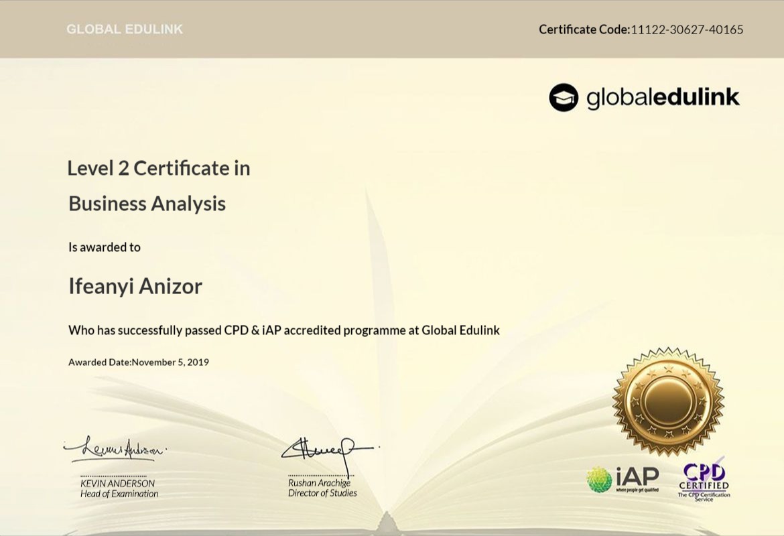Click the 'Director of Studies' title
This screenshot has width=784, height=536.
click(x=322, y=493)
